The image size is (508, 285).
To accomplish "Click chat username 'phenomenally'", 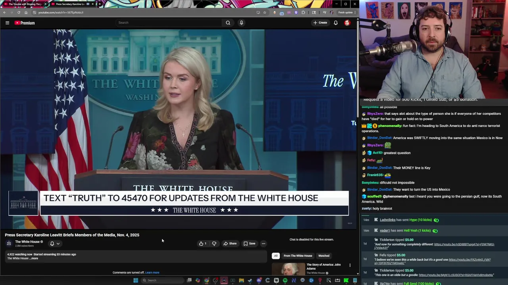I will (x=390, y=126).
